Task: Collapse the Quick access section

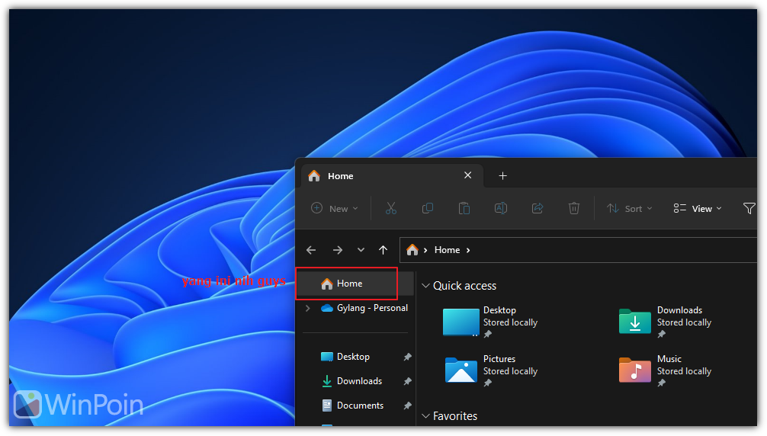Action: click(426, 286)
